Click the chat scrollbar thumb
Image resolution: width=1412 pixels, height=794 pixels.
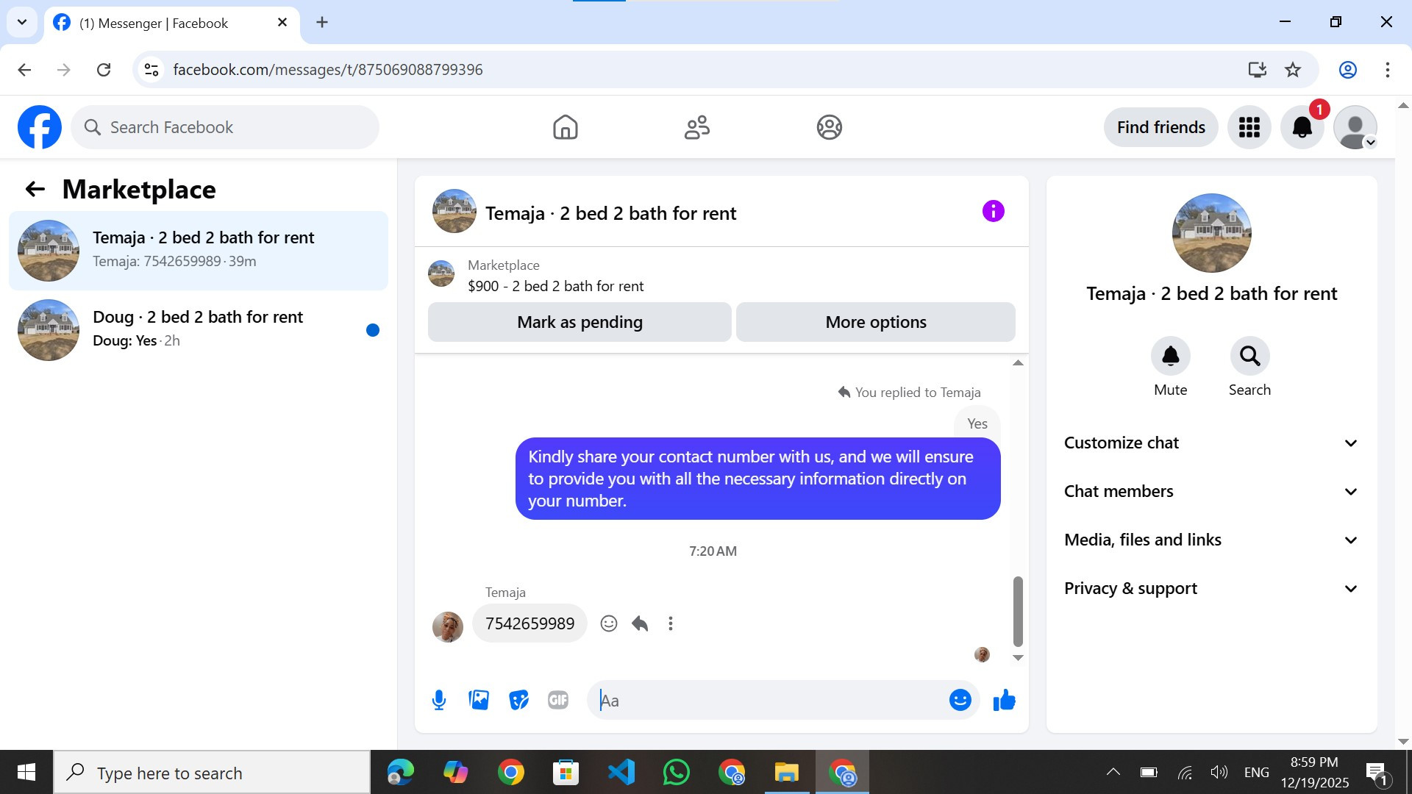click(x=1018, y=610)
